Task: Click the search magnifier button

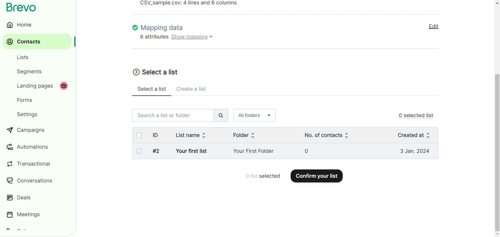Action: (221, 115)
